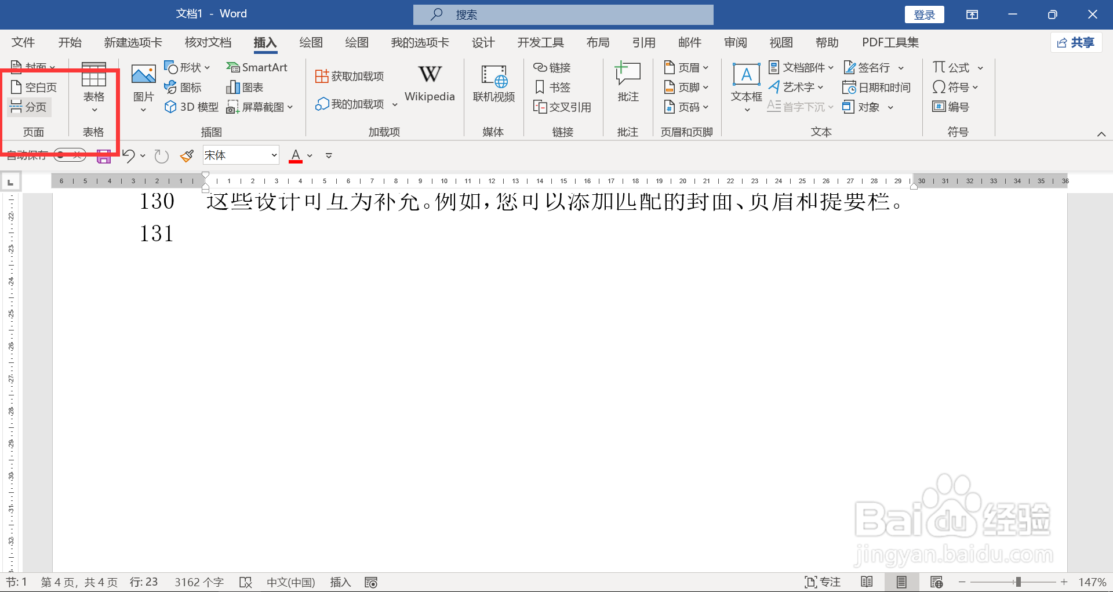Open the 宋体 font name box
Viewport: 1113px width, 592px height.
(241, 155)
